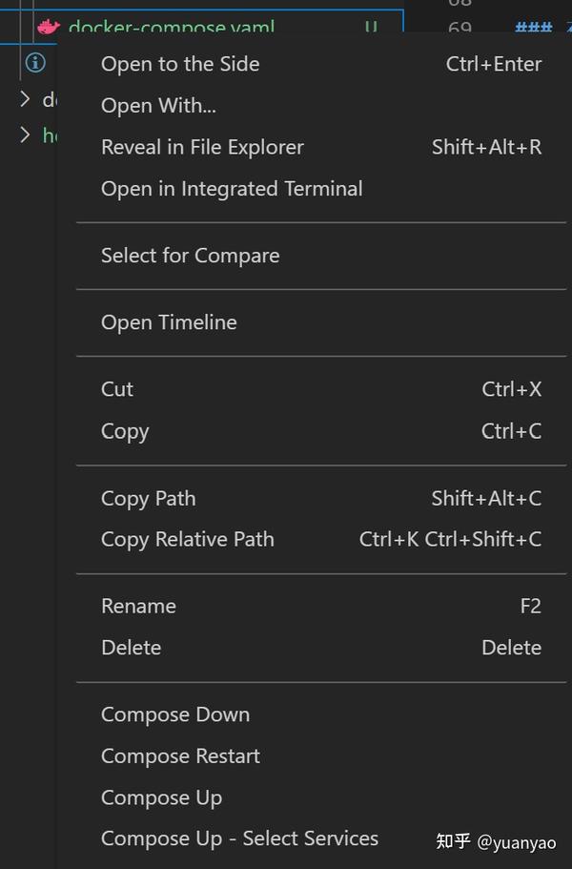Reveal the file in File Explorer
572x869 pixels.
(202, 147)
